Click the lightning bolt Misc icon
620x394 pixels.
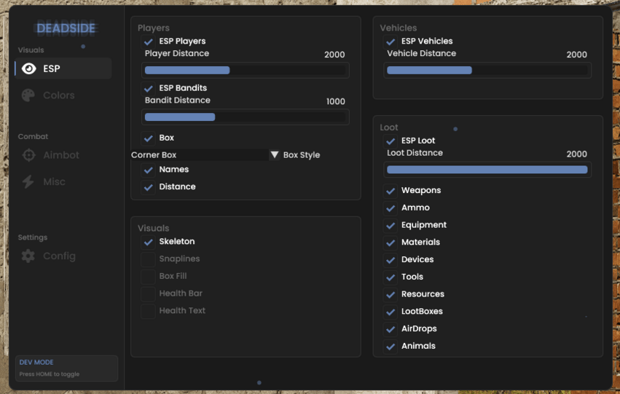point(28,182)
